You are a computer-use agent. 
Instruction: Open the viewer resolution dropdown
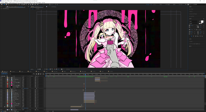40,69
